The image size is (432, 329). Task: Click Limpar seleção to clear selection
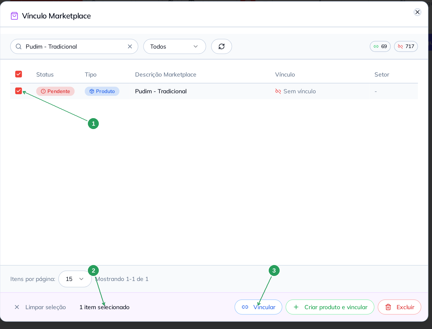40,307
